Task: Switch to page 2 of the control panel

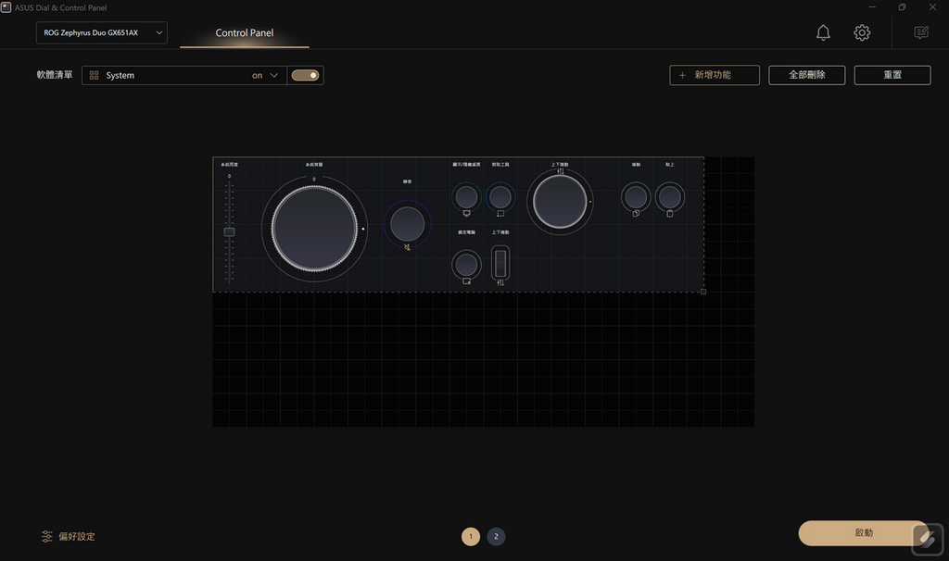Action: click(x=497, y=536)
